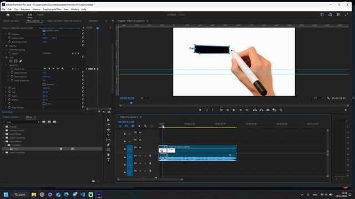Open mask tracking methods wrench
Viewport: 355px width, 199px height.
point(63,69)
